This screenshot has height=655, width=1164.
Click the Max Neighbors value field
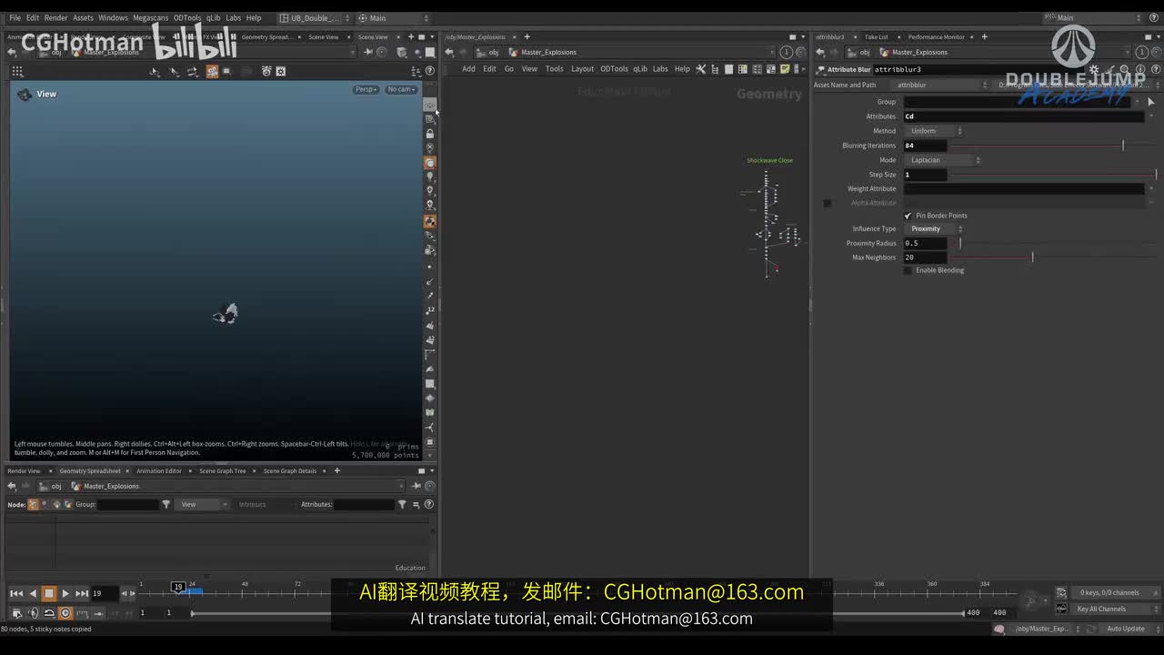[x=925, y=257]
